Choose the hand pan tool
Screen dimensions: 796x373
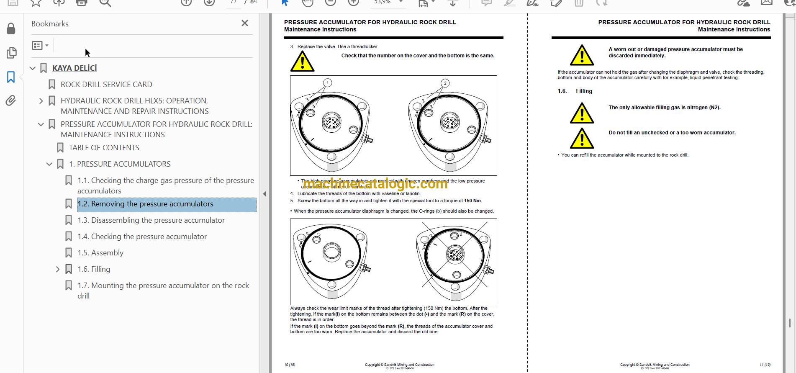[x=308, y=3]
